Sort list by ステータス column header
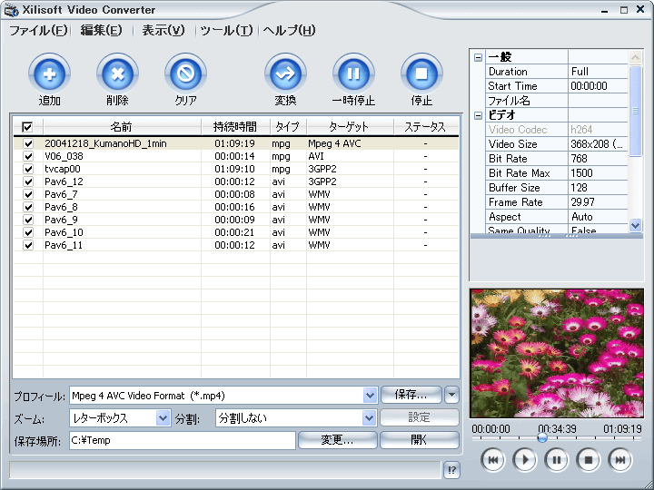The image size is (654, 490). (426, 127)
